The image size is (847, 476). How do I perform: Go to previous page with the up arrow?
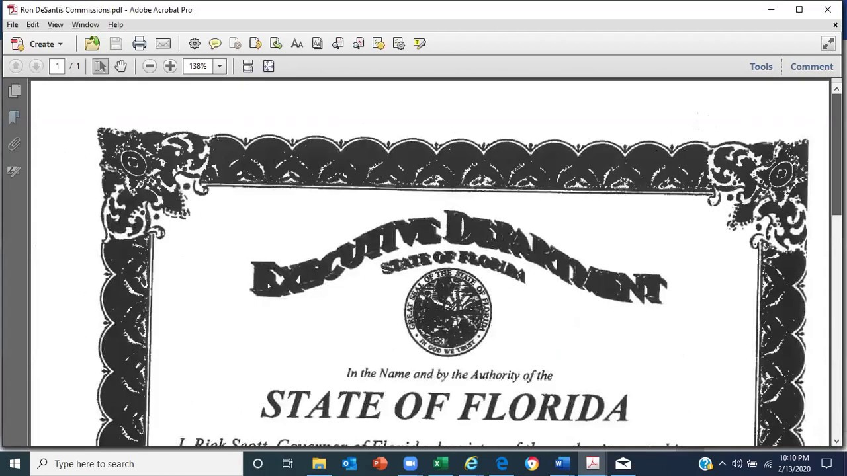point(16,66)
